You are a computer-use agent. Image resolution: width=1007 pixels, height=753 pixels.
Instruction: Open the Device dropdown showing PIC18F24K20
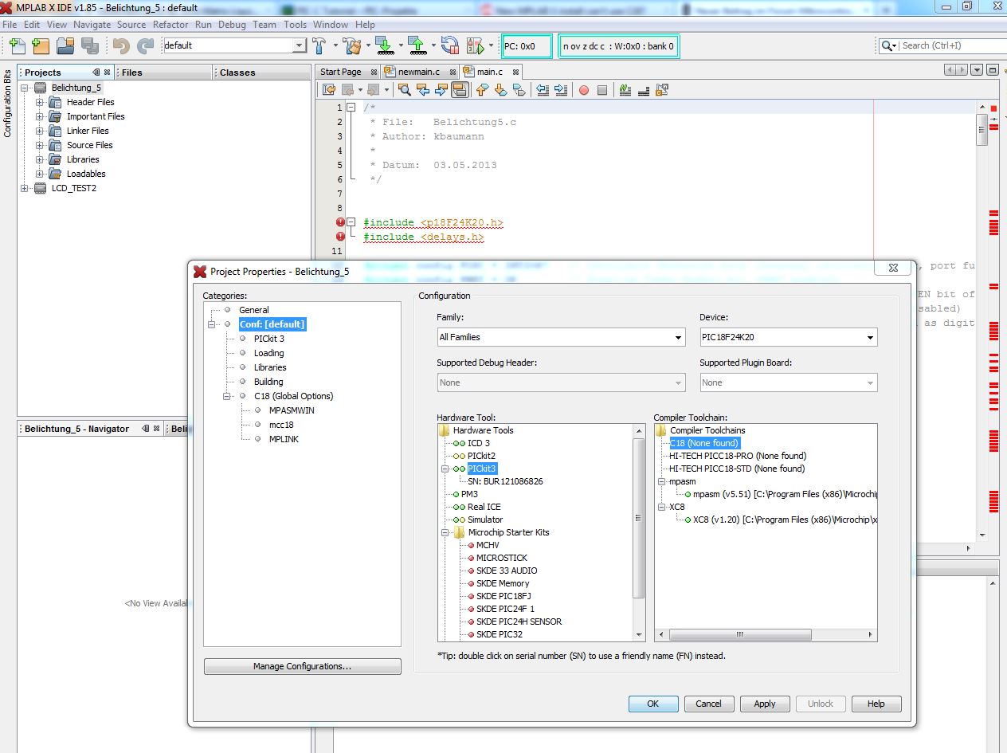pos(869,337)
